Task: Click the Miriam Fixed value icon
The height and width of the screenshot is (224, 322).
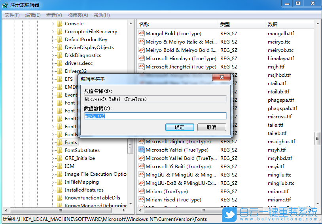Action: [141, 199]
